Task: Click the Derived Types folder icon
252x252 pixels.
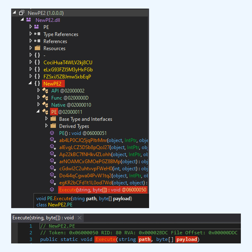Action: pos(53,126)
